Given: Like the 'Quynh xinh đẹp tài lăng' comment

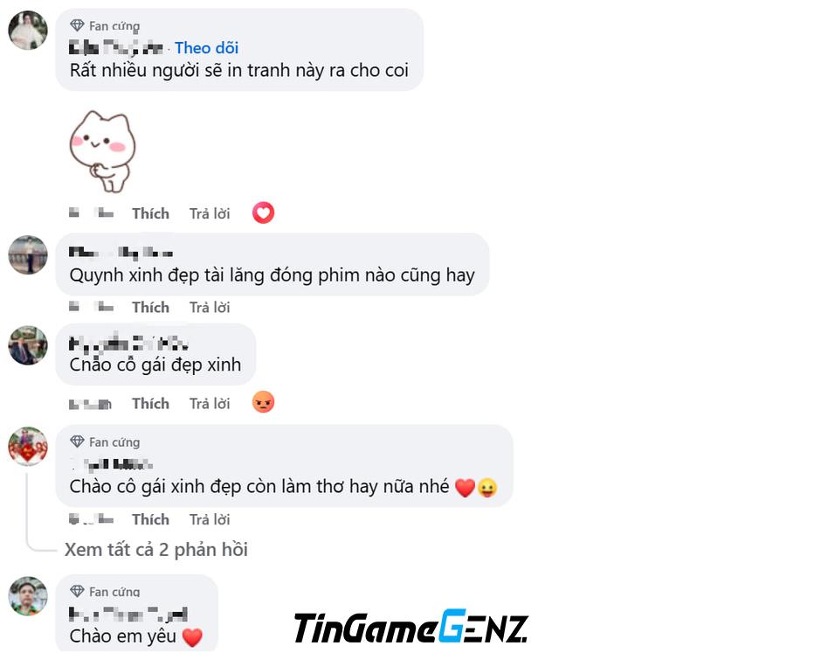Looking at the screenshot, I should [x=150, y=307].
